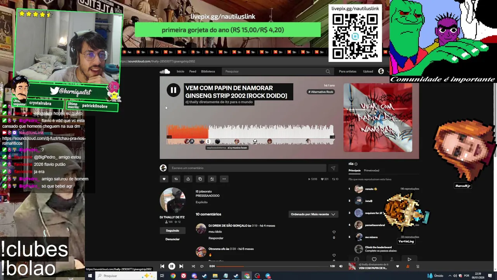Toggle the Seguindo follow button
The height and width of the screenshot is (280, 497).
(172, 231)
